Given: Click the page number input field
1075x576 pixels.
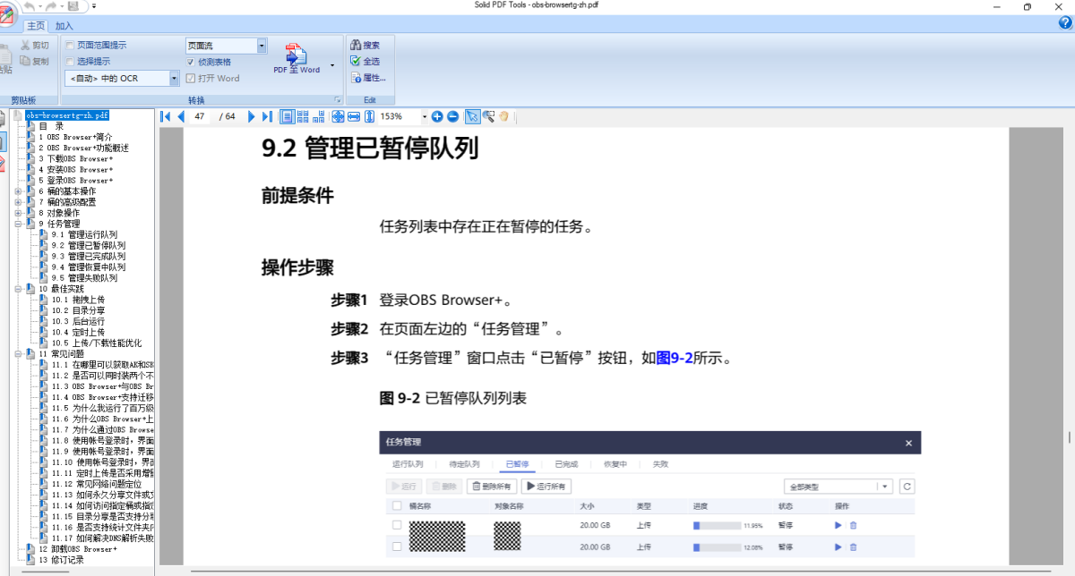Looking at the screenshot, I should pos(201,116).
